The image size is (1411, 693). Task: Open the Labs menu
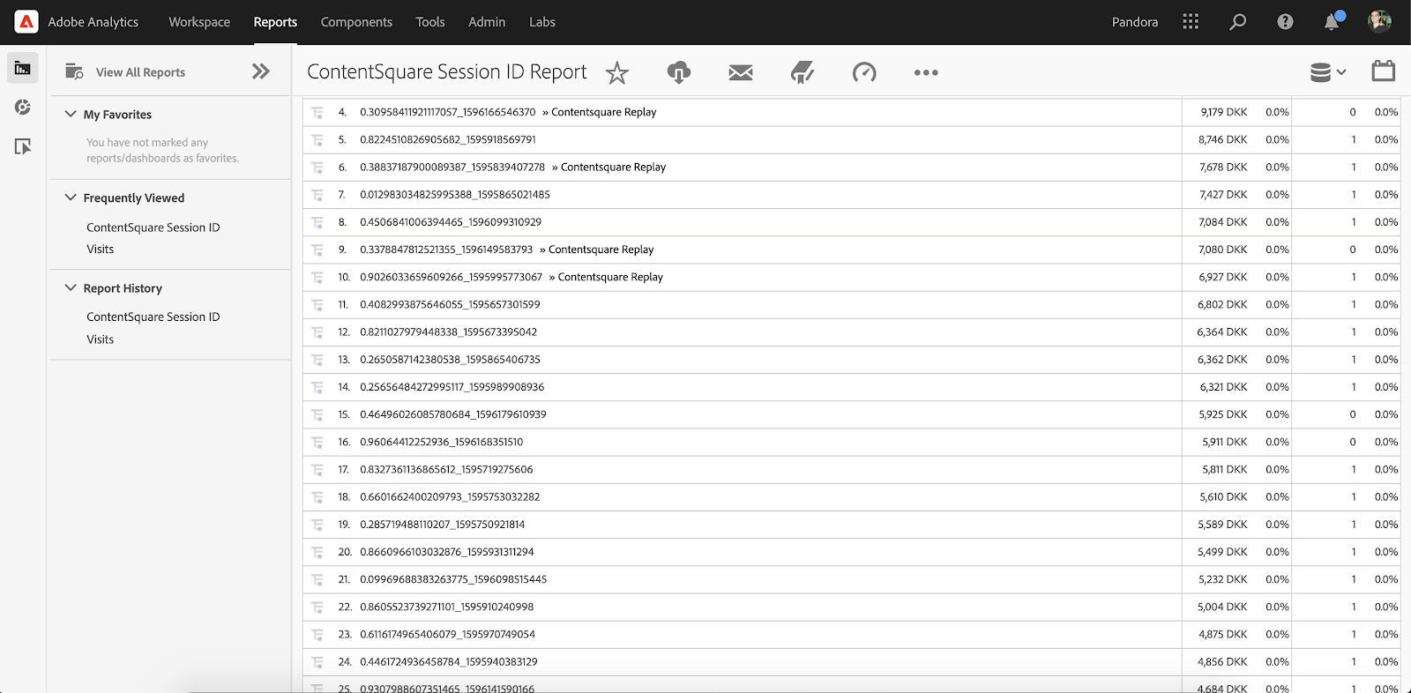click(x=542, y=22)
